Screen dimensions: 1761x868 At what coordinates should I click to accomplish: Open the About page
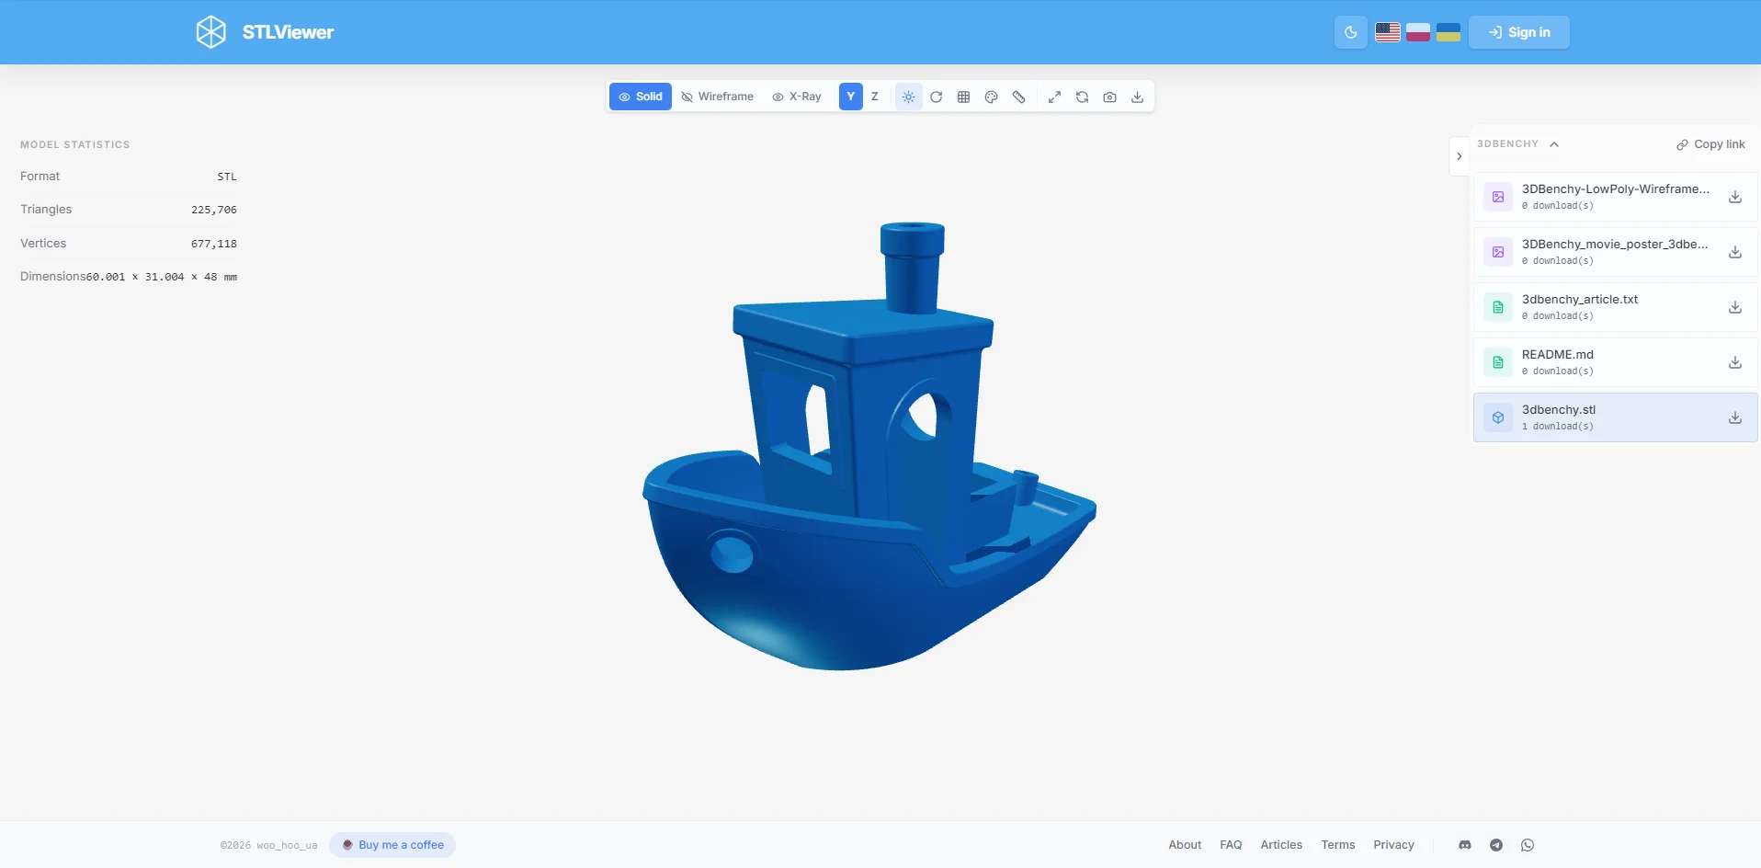click(1185, 845)
